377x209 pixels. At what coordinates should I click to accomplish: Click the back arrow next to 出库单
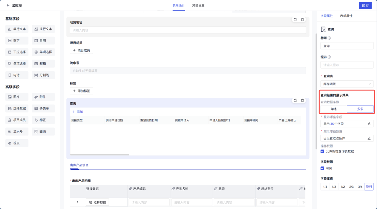pos(8,5)
